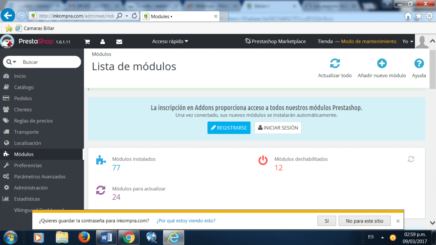Click Añadir nuevo módulo plus icon
The image size is (436, 245).
click(x=382, y=63)
